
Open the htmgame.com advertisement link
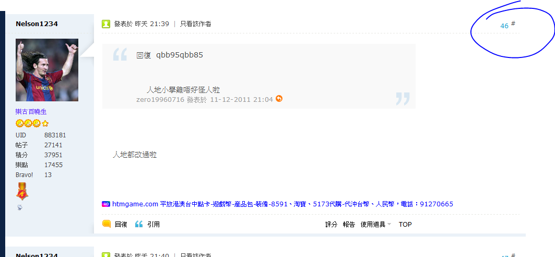282,204
